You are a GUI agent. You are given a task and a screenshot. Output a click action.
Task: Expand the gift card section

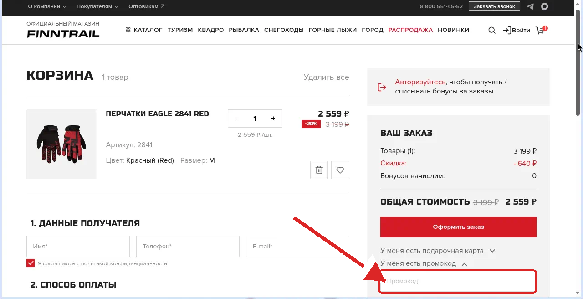click(438, 251)
